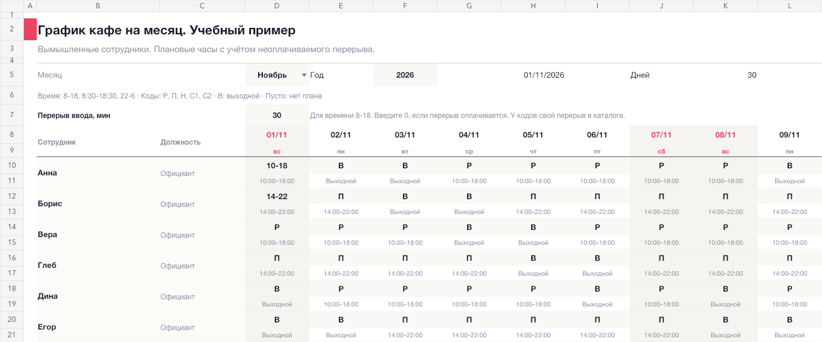Click subtitle starting 'Вымышленные сотрудники'
This screenshot has width=822, height=342.
click(206, 49)
